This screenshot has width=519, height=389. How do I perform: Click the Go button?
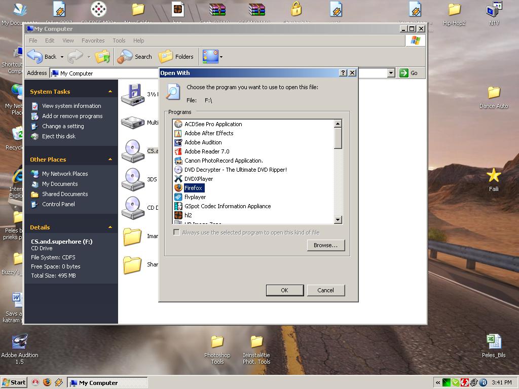click(409, 73)
